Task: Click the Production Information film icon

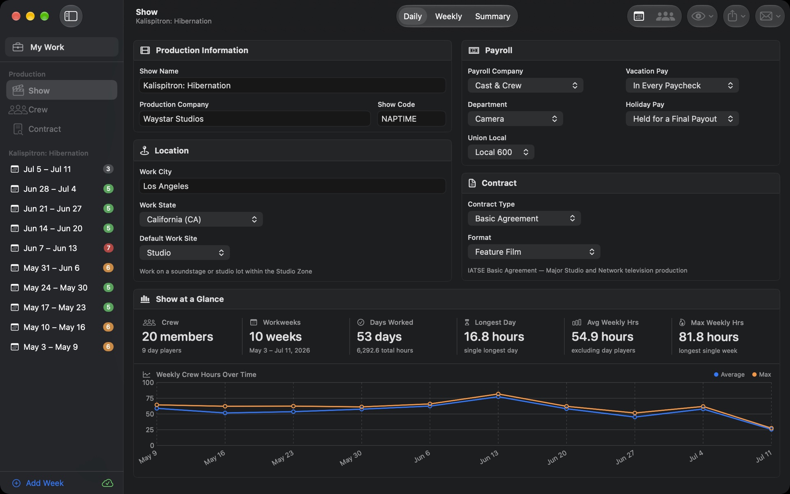Action: (x=145, y=50)
